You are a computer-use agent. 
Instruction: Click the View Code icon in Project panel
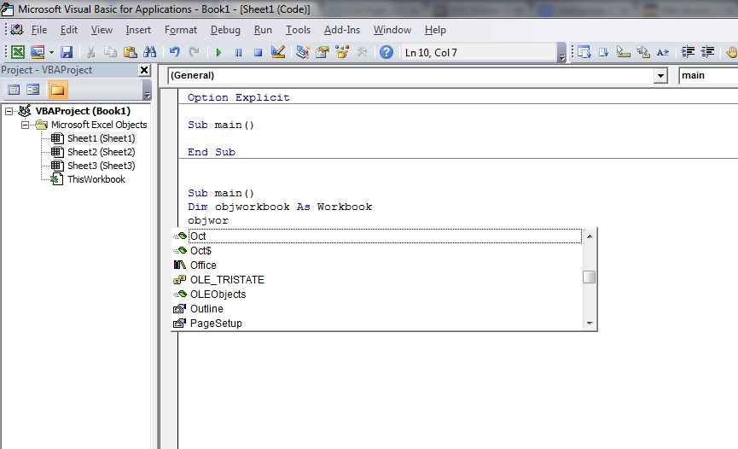tap(14, 90)
